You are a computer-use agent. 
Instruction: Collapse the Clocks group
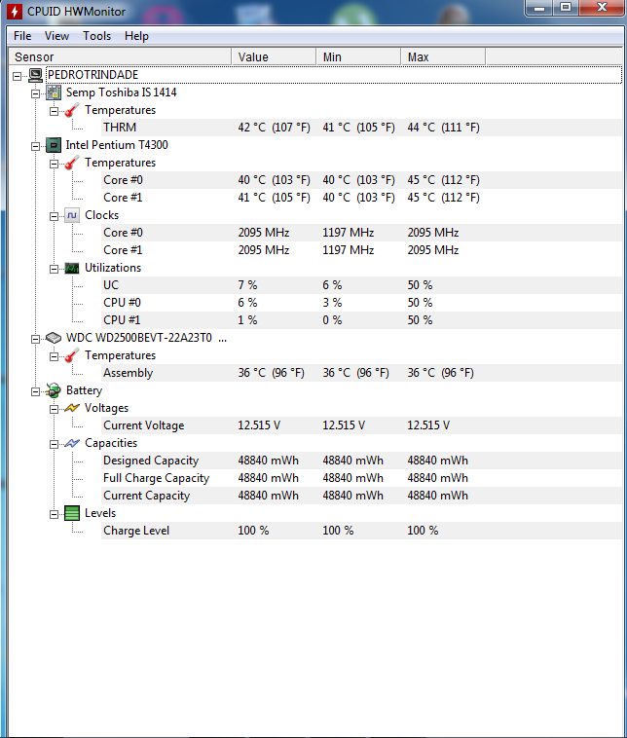click(x=55, y=216)
